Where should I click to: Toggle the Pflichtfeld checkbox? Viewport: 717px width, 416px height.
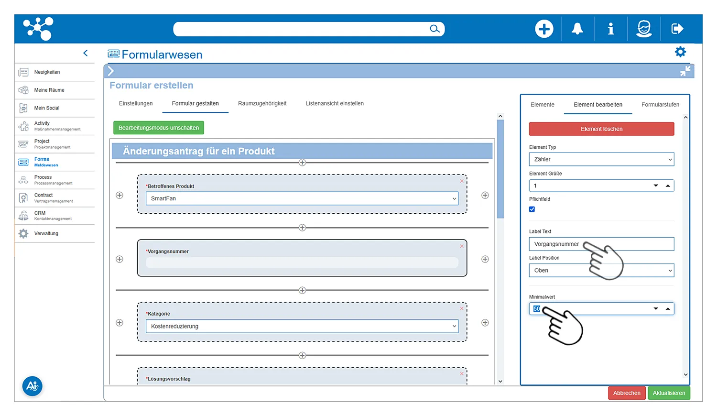[532, 209]
